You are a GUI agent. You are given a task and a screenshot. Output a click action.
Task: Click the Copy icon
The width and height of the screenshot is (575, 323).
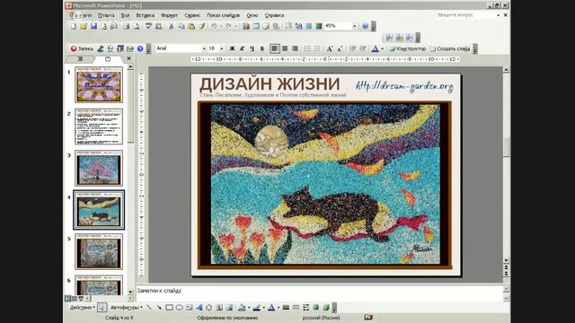181,26
